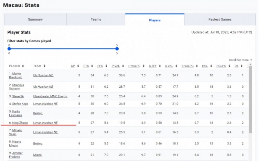Click the HGLPG column header label
This screenshot has height=161, width=258.
(221, 66)
